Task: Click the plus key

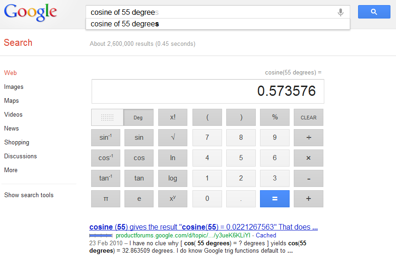Action: [309, 199]
